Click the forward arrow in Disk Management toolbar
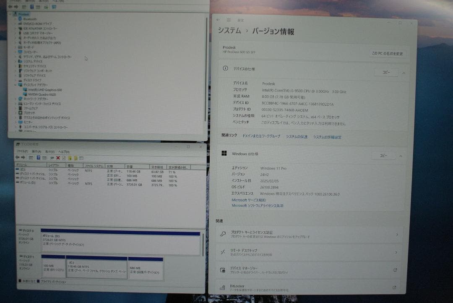The image size is (453, 303). pyautogui.click(x=23, y=158)
